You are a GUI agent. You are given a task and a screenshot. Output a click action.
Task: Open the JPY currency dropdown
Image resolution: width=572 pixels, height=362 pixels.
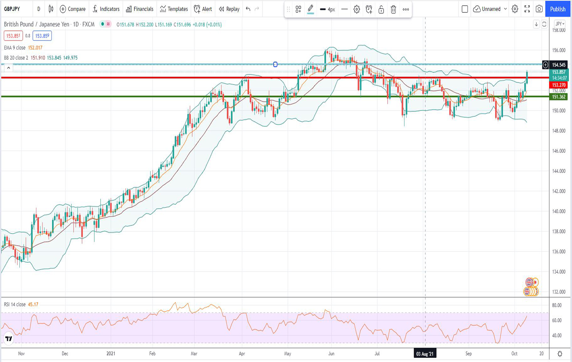coord(559,24)
